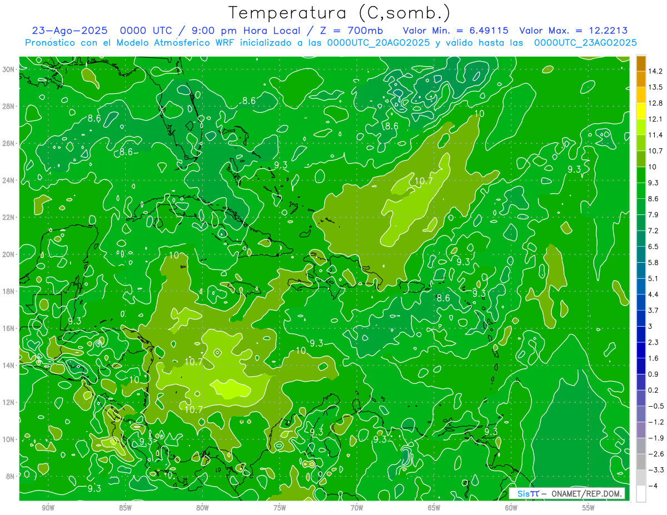667x515 pixels.
Task: Click the 2.3 value on the colorbar legend
Action: point(654,342)
